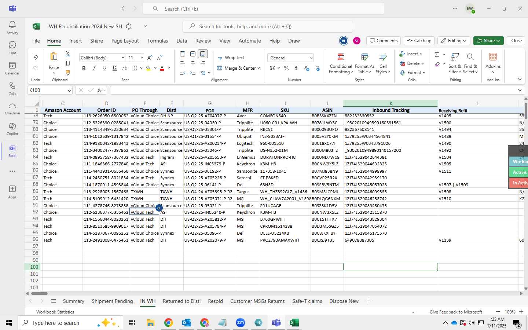
Task: Open the Insert ribbon tab
Action: click(x=76, y=41)
